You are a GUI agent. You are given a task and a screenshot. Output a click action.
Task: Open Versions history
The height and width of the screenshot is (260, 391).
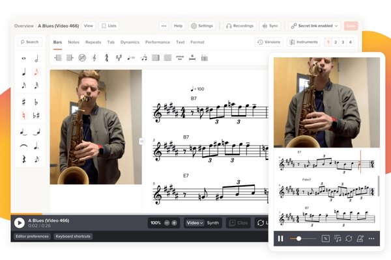(x=268, y=42)
